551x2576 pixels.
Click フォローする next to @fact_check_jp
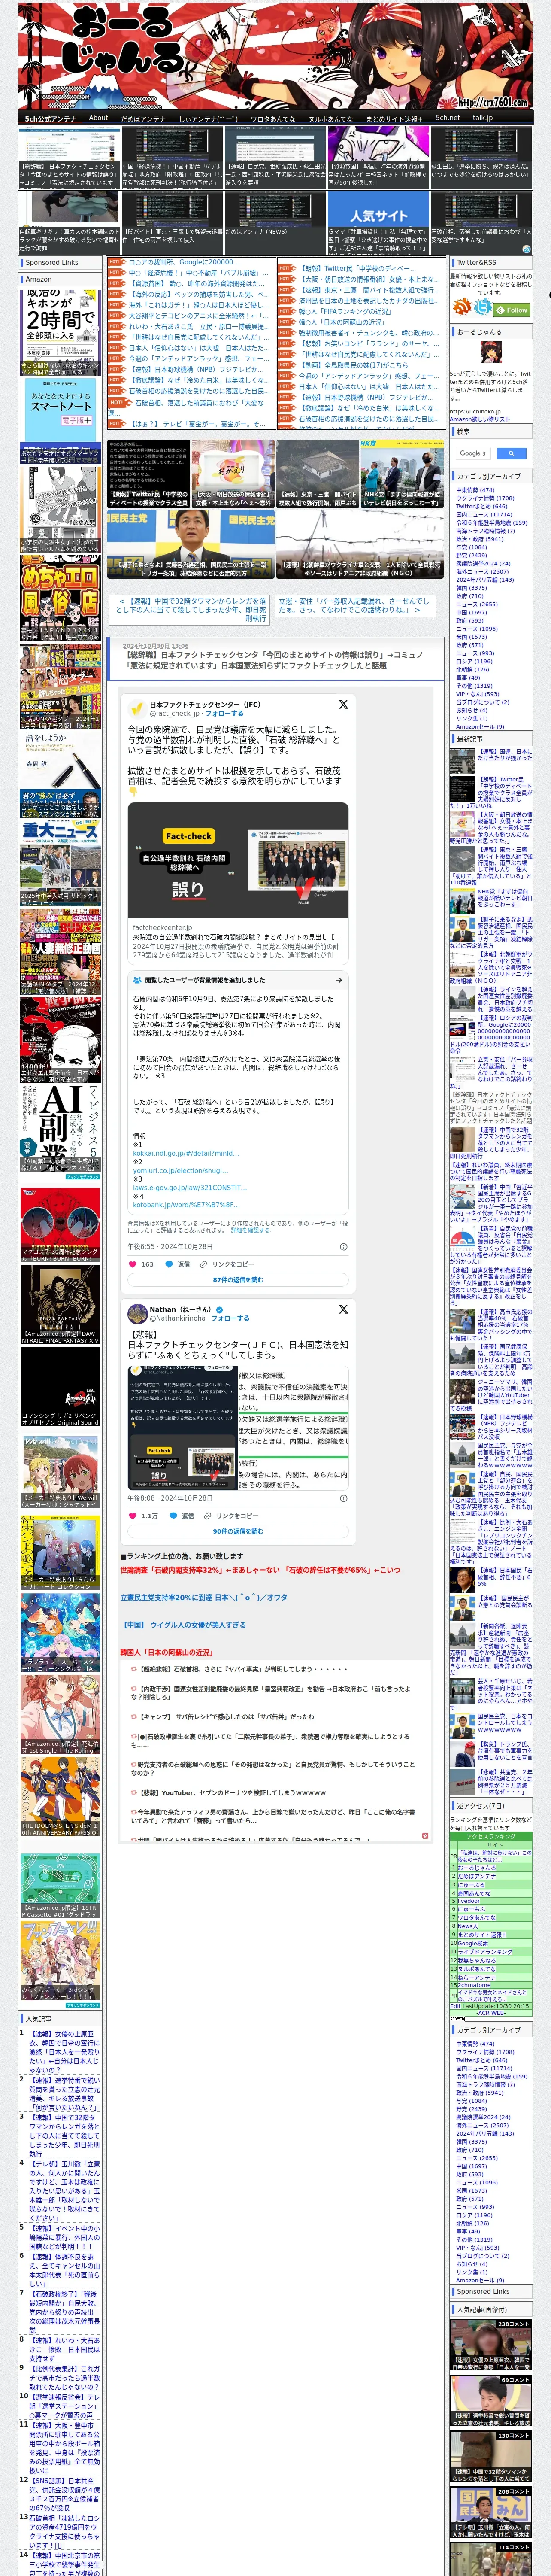[x=224, y=713]
